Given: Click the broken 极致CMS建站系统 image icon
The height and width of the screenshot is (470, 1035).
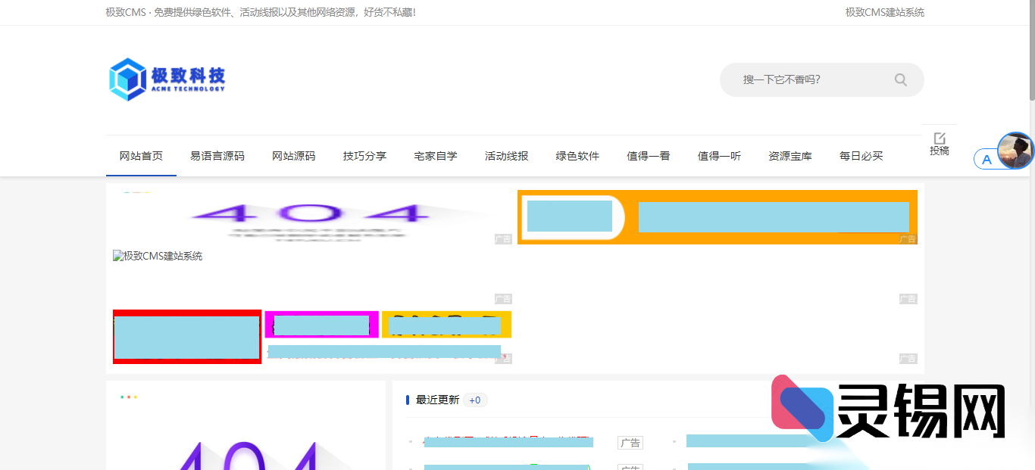Looking at the screenshot, I should click(117, 256).
